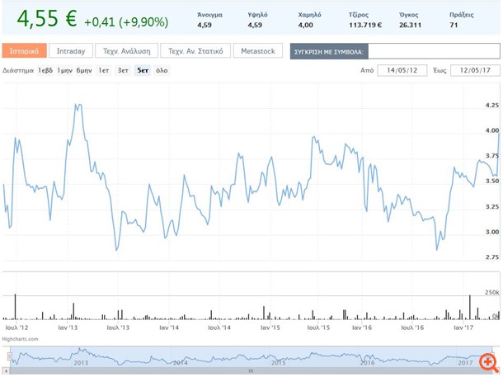Screen dimensions: 503x377
Task: Open the Metastock tab
Action: tap(258, 51)
